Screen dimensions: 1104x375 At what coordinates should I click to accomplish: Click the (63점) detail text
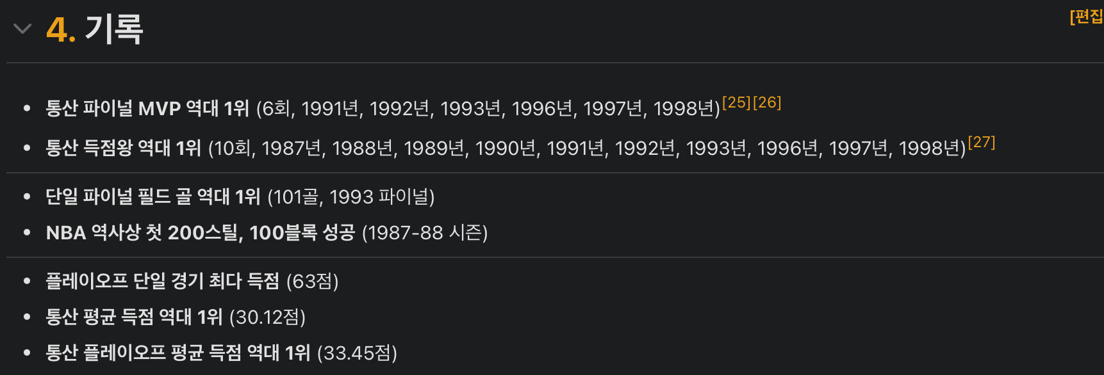313,281
